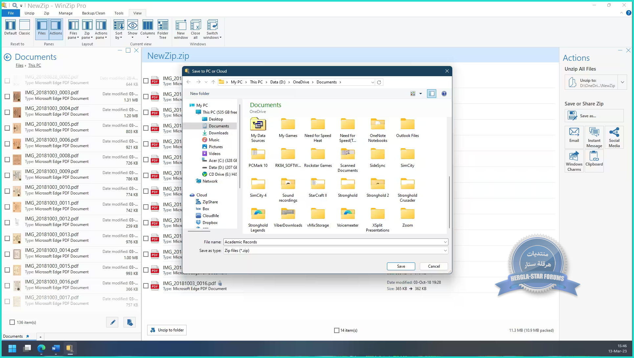Image resolution: width=634 pixels, height=358 pixels.
Task: Click the New folder button
Action: [x=200, y=94]
